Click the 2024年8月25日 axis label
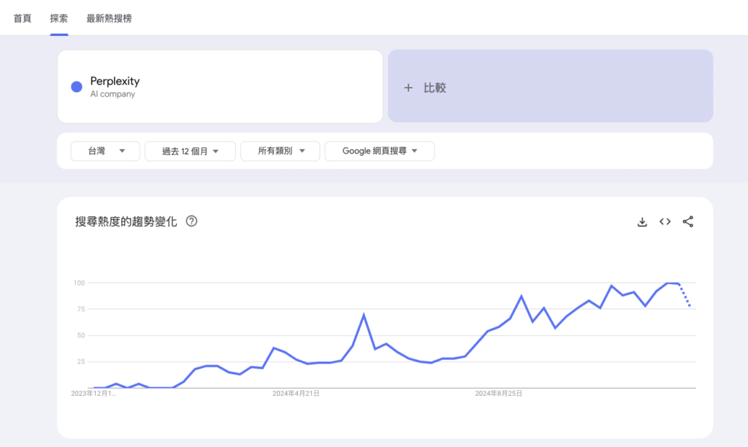Screen dimensions: 748x447 pos(498,394)
